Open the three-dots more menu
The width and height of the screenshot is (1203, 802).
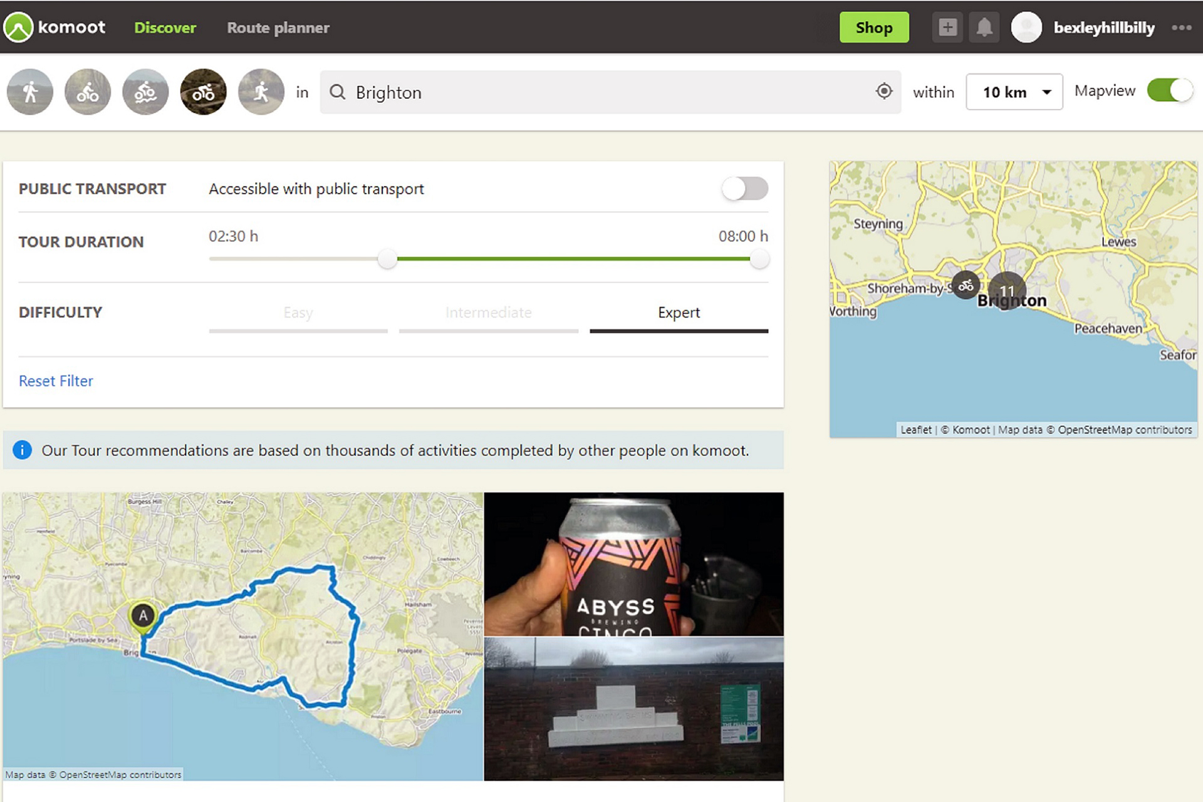[1181, 28]
